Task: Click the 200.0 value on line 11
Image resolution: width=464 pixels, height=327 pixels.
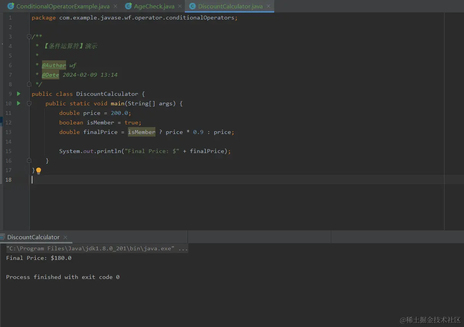Action: tap(120, 113)
